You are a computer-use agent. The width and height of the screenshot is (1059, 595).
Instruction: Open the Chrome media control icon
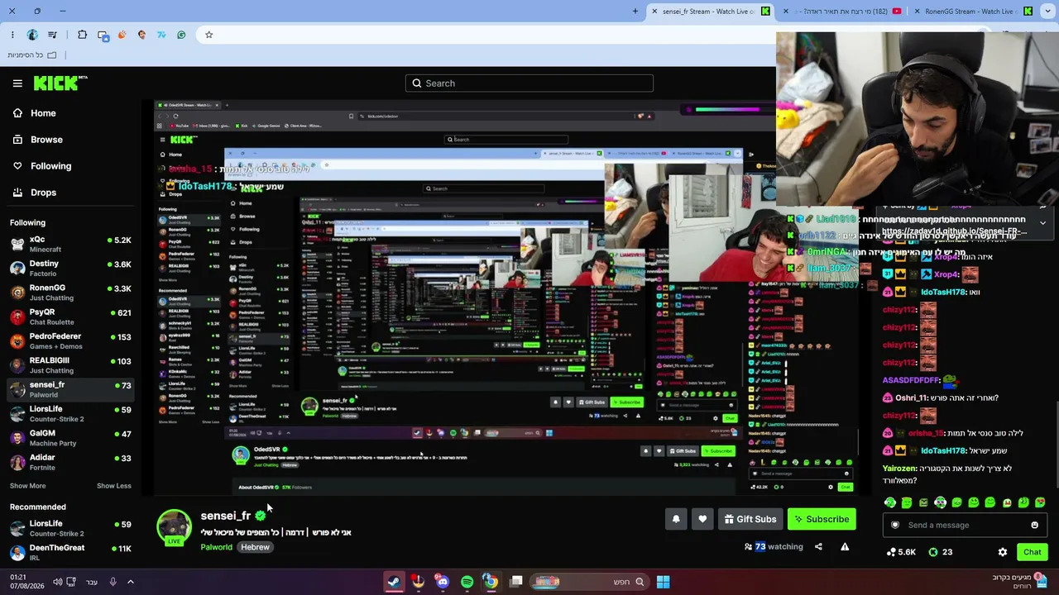pos(53,35)
